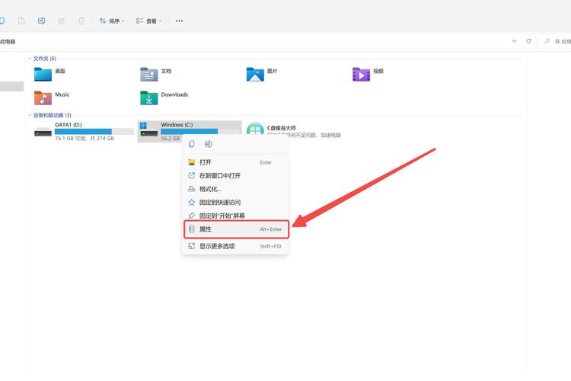The image size is (571, 381).
Task: Select the Windows (C:) drive icon
Action: point(149,130)
